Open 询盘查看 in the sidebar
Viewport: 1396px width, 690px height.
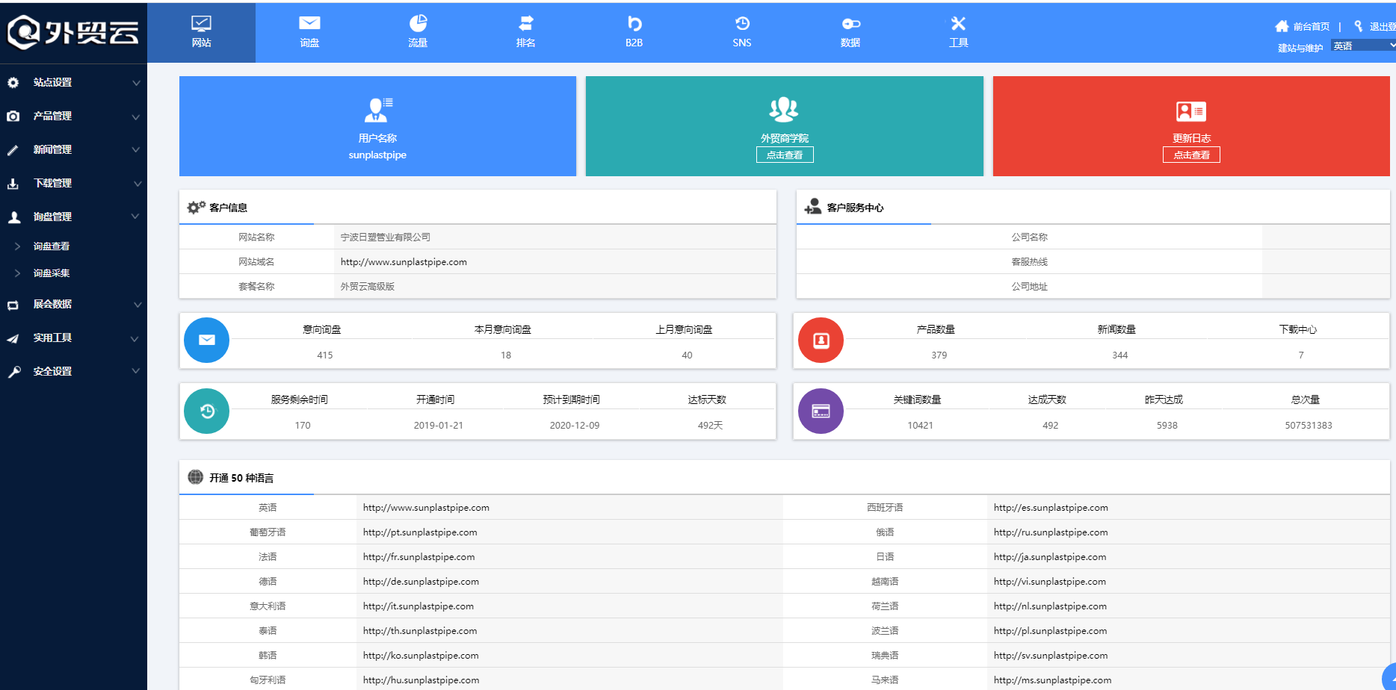point(52,246)
